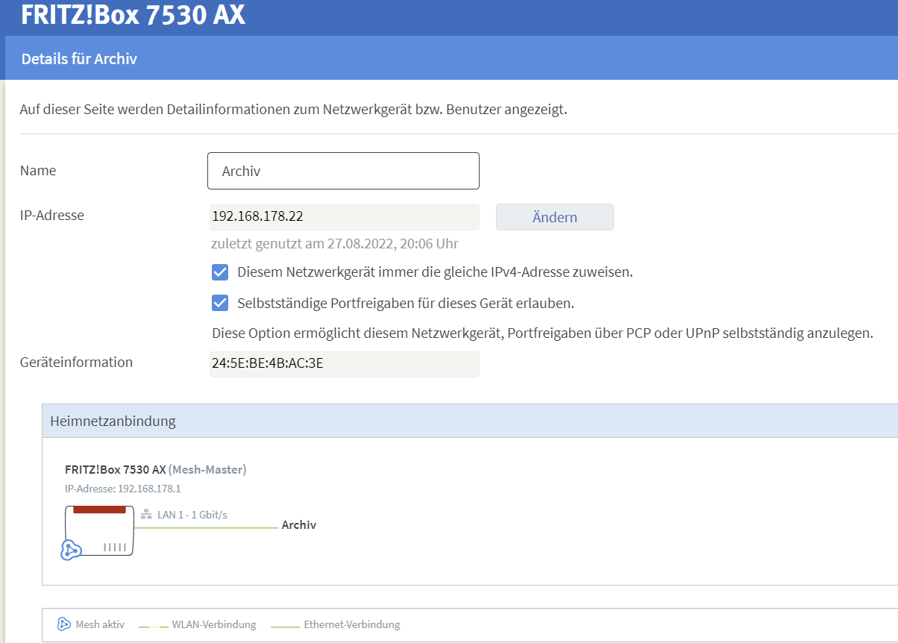This screenshot has width=898, height=643.
Task: Click the Details für Archiv page heading
Action: [79, 58]
